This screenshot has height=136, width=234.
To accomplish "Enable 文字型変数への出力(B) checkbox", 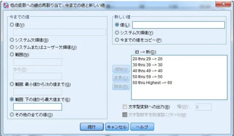I will click(x=125, y=107).
